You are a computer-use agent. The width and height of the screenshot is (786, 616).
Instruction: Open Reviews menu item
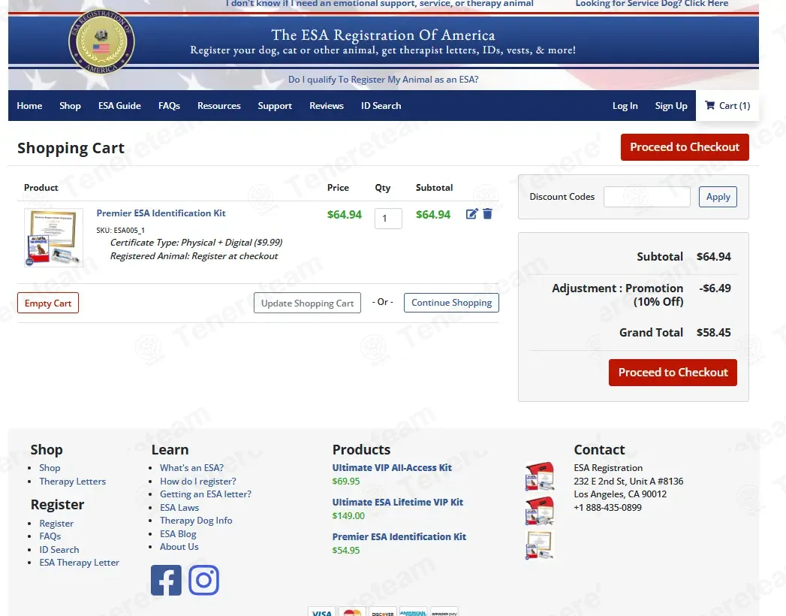(x=327, y=106)
